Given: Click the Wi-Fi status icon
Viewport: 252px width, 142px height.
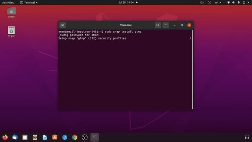Looking at the screenshot, I should tap(228, 2).
